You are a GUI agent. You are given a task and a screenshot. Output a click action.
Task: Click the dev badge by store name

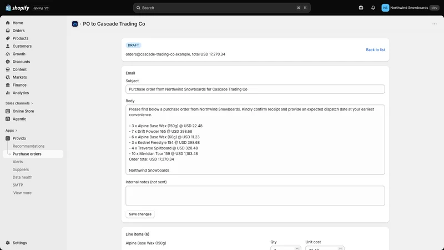(x=434, y=8)
